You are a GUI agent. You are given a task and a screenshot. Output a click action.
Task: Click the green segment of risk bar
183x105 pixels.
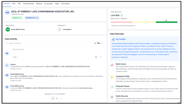click(x=167, y=22)
